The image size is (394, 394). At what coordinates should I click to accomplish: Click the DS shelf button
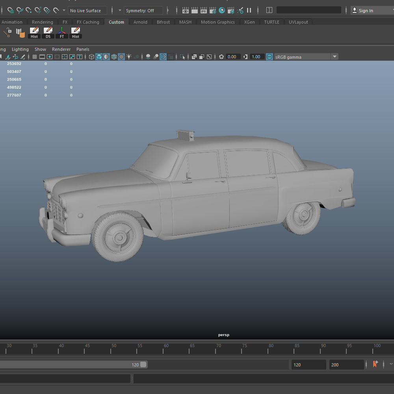coord(48,33)
